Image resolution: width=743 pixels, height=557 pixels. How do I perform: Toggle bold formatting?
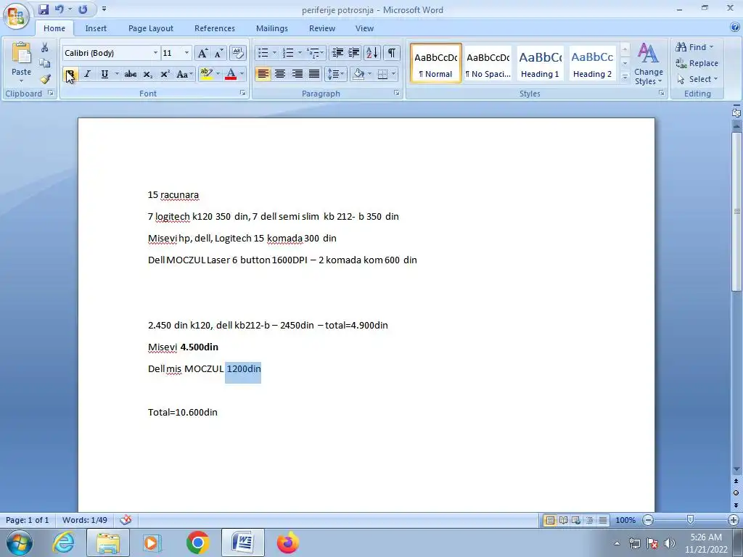pos(70,74)
